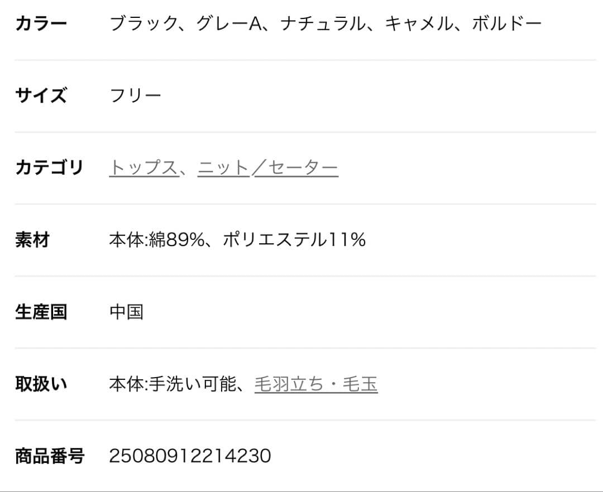The width and height of the screenshot is (603, 492).
Task: Open the ニット／セーター category link
Action: tap(268, 167)
